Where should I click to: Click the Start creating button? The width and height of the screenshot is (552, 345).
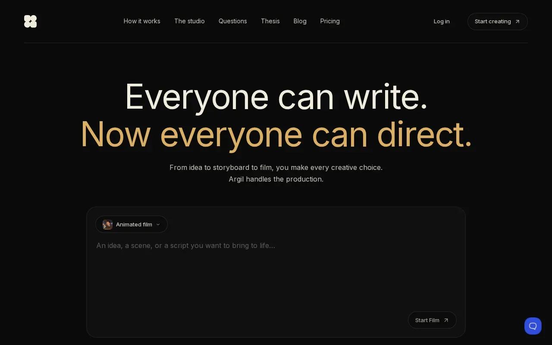click(498, 22)
